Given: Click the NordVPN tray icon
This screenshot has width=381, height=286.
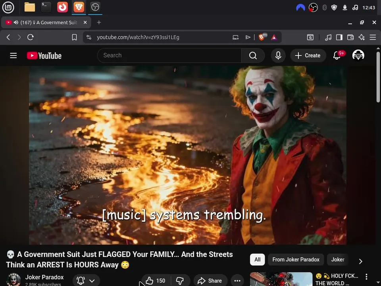Looking at the screenshot, I should pos(300,8).
